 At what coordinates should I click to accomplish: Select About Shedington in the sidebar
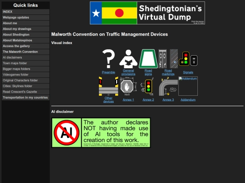pos(25,35)
